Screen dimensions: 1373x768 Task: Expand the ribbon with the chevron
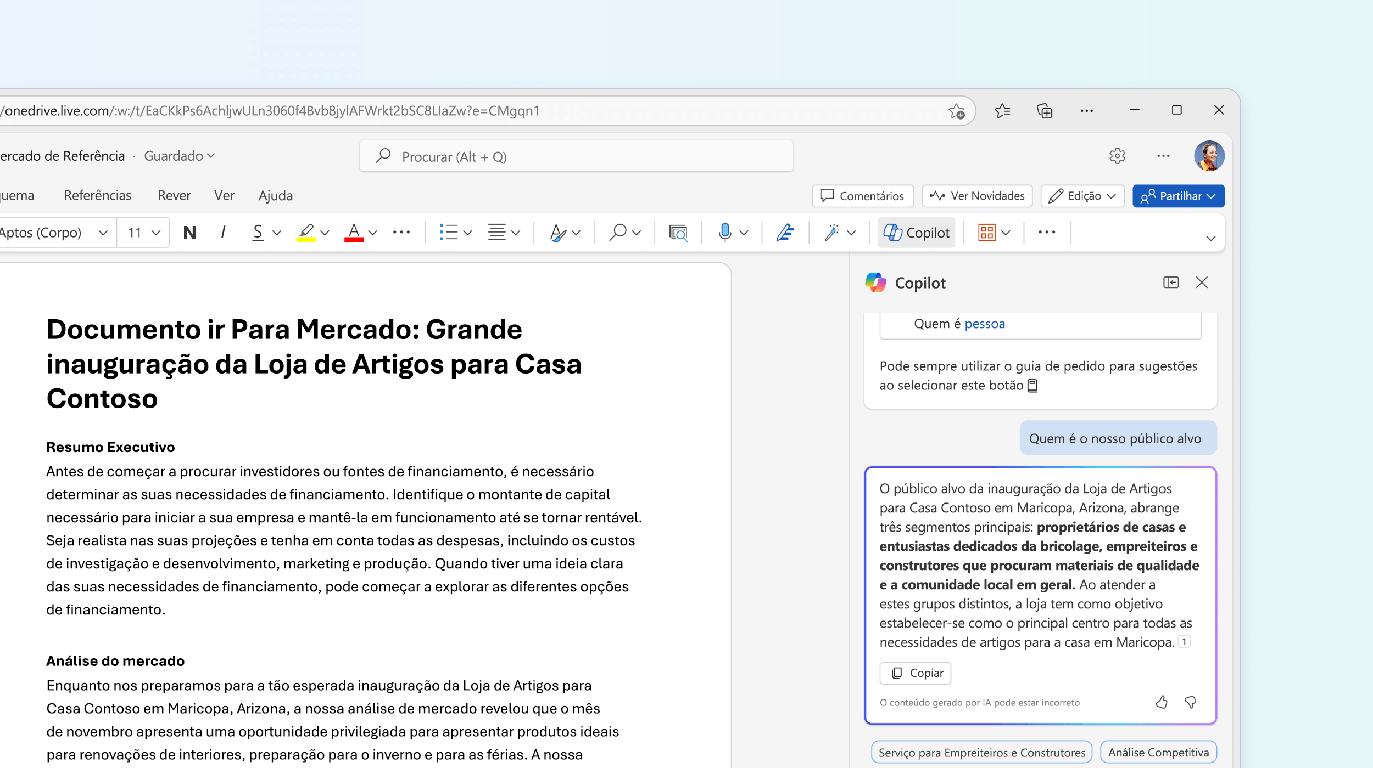point(1211,238)
